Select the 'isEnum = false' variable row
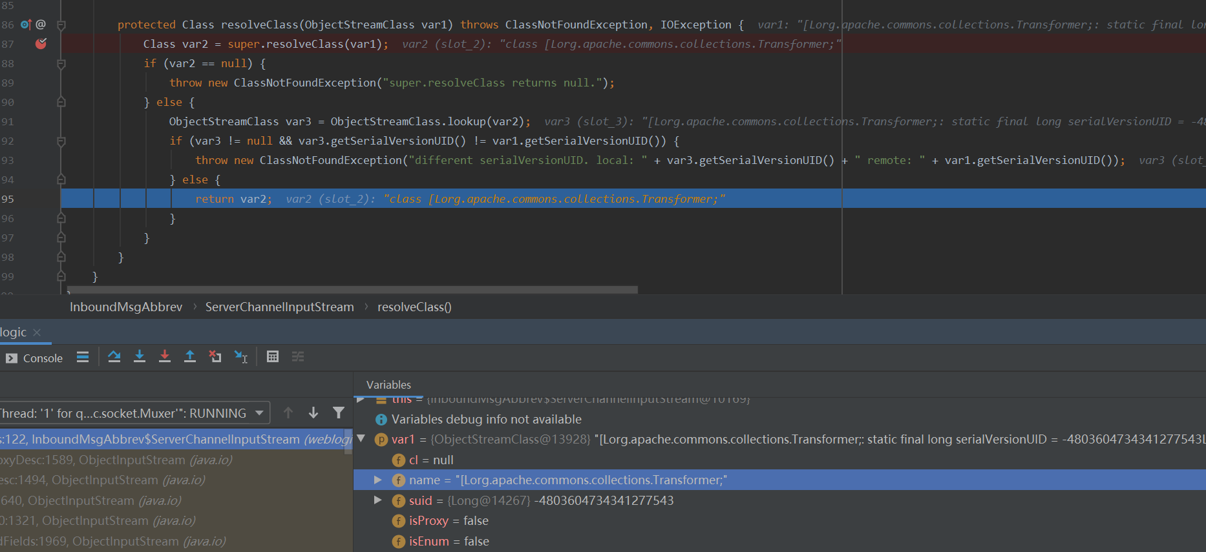Image resolution: width=1206 pixels, height=552 pixels. 779,541
